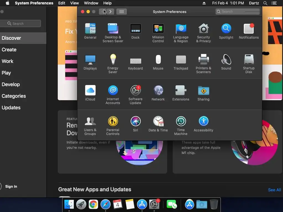Open Printers & Scanners preferences
The image size is (283, 212).
[203, 64]
